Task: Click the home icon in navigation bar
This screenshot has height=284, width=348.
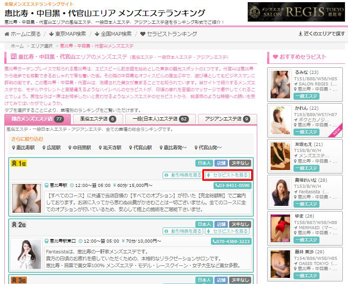Action: [7, 34]
